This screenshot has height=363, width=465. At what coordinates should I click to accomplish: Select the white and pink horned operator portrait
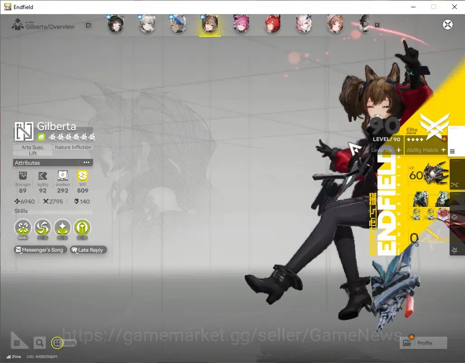(303, 25)
